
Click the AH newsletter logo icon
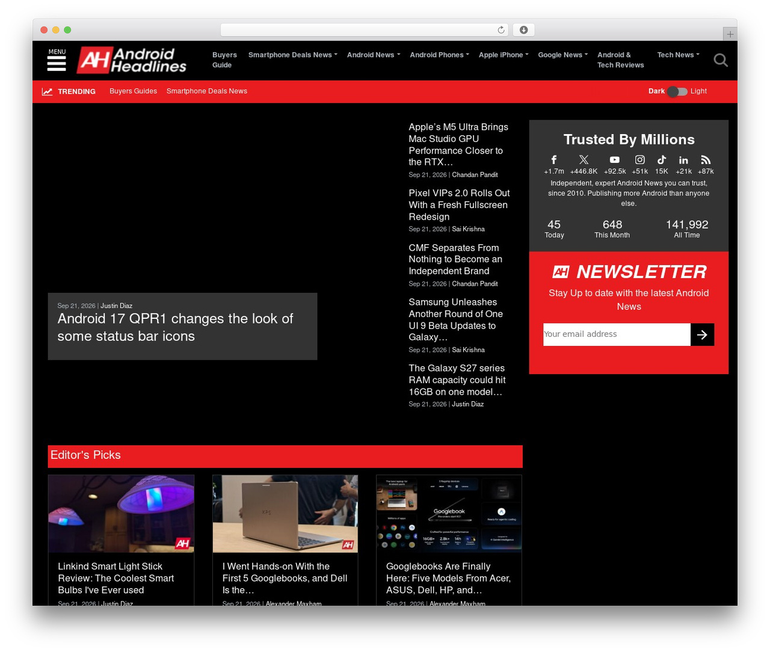(x=561, y=272)
